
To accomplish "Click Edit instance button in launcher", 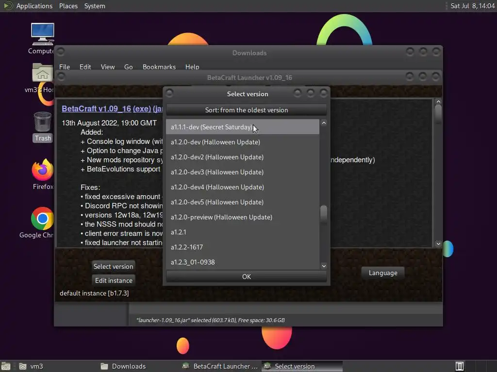I will (x=114, y=280).
